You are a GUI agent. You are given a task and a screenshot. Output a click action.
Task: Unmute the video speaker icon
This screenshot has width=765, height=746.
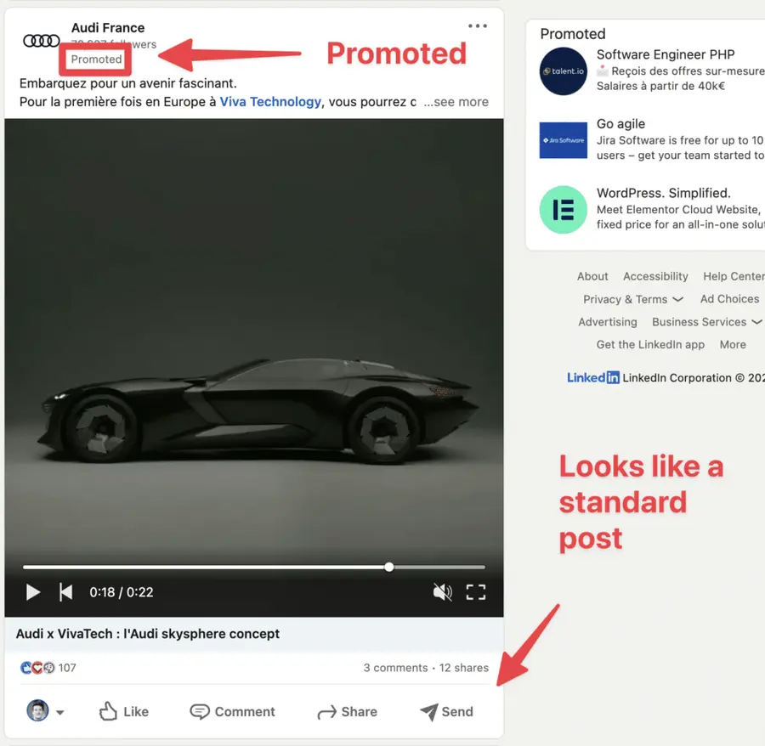442,591
